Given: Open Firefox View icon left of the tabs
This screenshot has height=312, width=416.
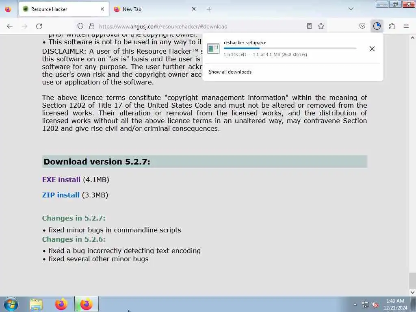Looking at the screenshot, I should pos(8,9).
